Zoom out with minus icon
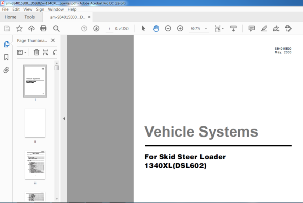The height and width of the screenshot is (203, 303). 168,29
